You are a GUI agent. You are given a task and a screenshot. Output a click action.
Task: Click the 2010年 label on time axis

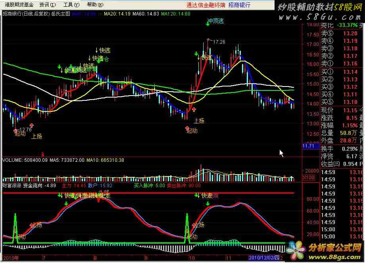[11, 258]
